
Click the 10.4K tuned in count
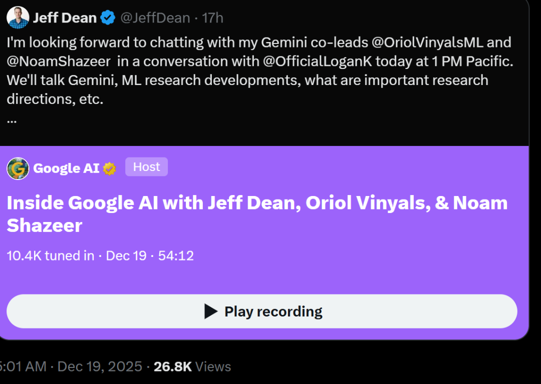[50, 256]
